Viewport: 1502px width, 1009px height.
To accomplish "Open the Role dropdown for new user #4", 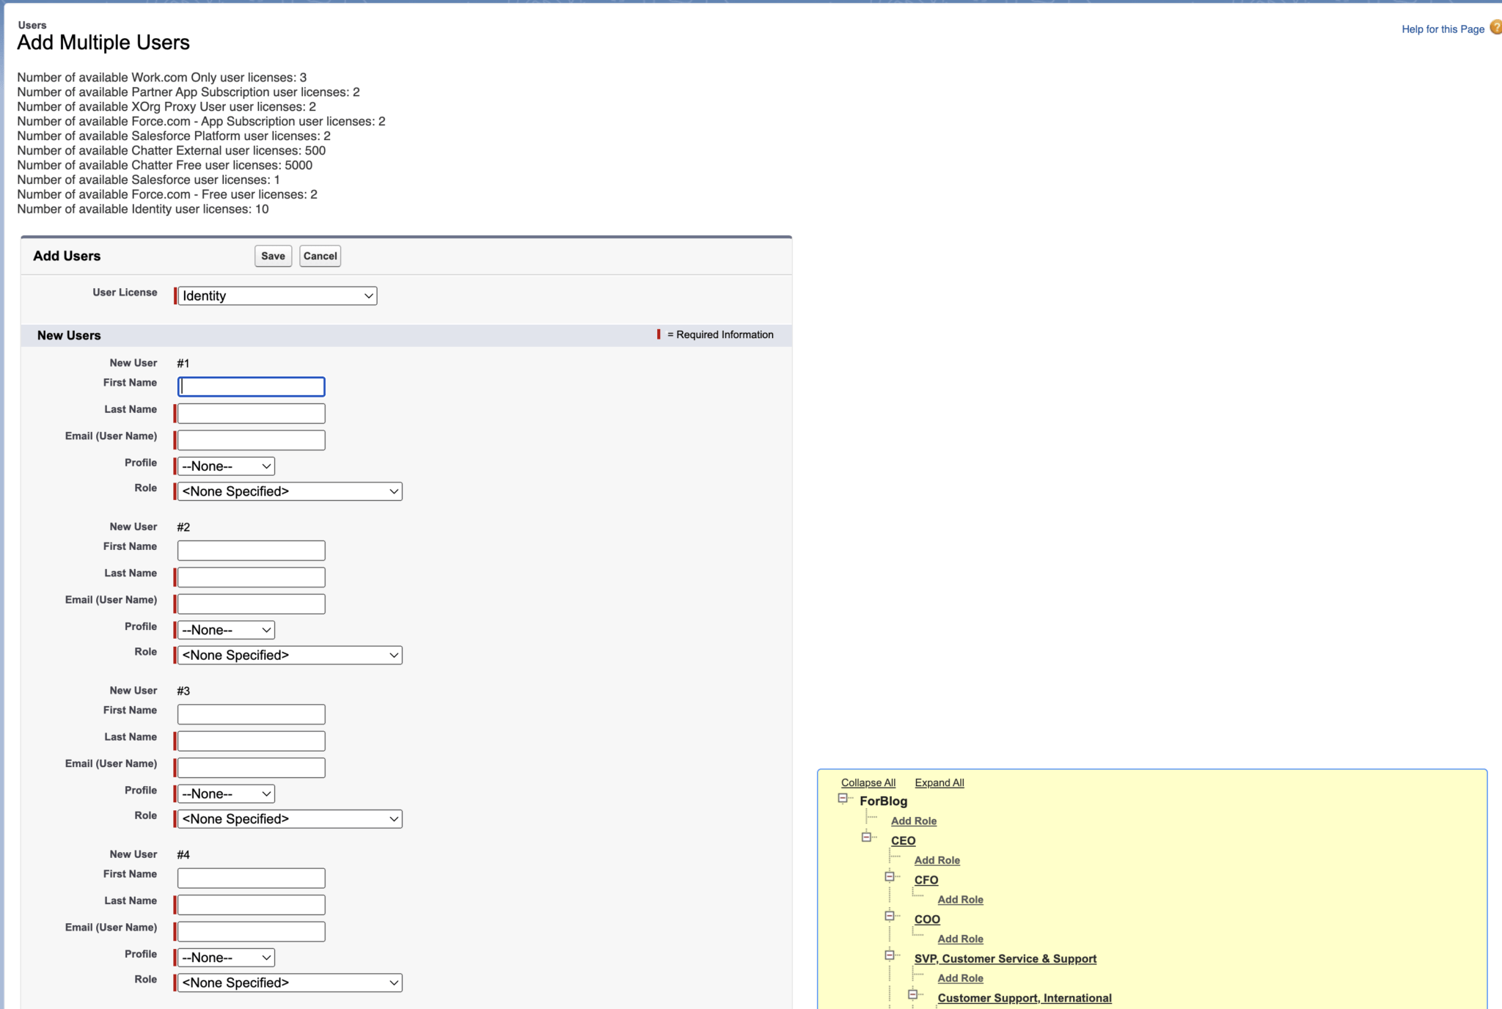I will click(289, 983).
